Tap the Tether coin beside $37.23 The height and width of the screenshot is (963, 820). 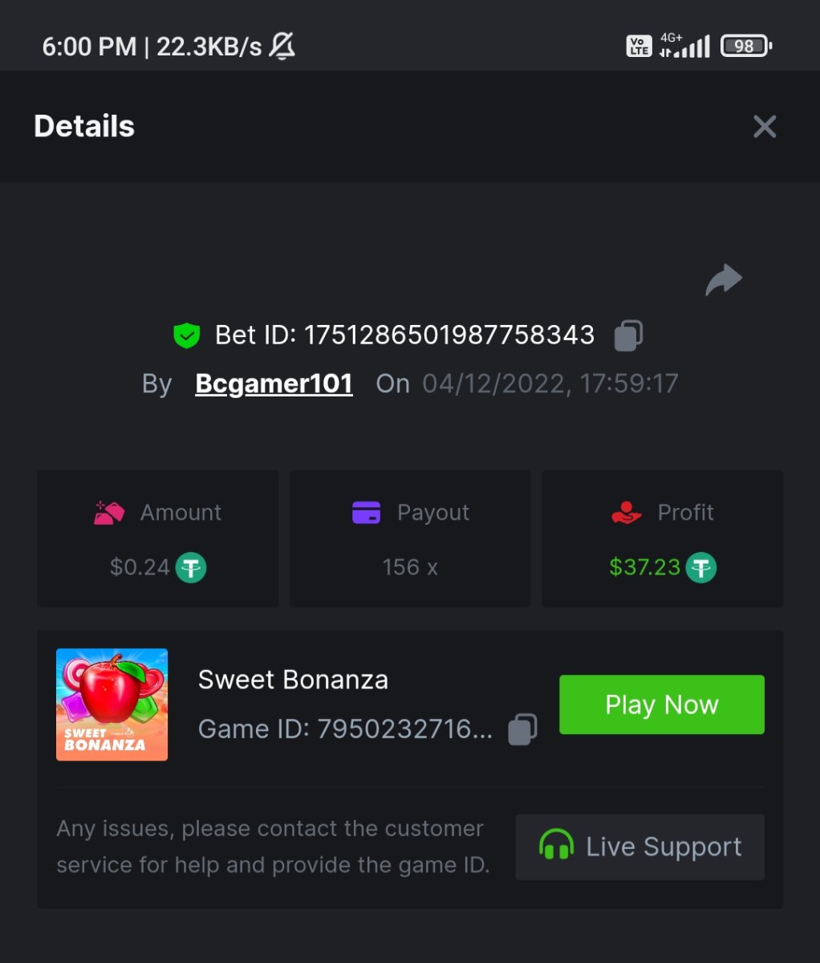tap(701, 567)
